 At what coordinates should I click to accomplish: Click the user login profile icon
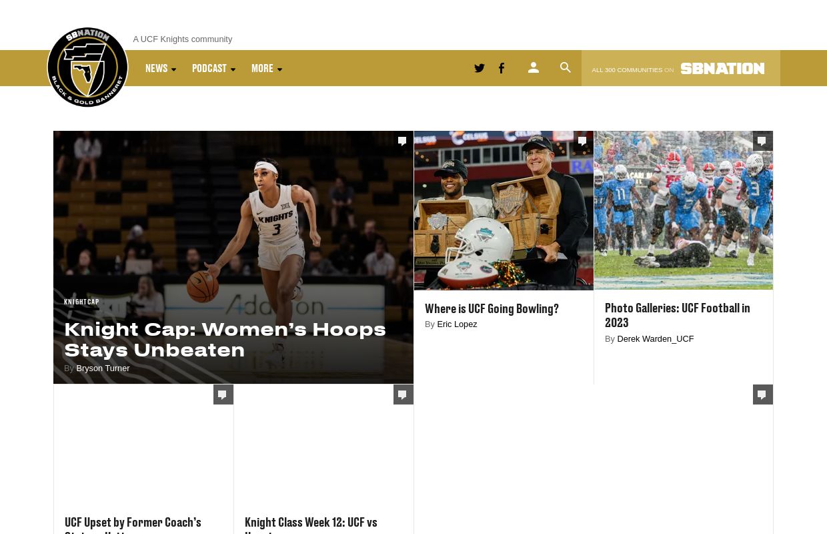pos(534,67)
